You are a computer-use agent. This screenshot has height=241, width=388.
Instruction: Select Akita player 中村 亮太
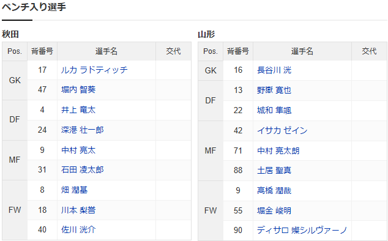tap(78, 150)
